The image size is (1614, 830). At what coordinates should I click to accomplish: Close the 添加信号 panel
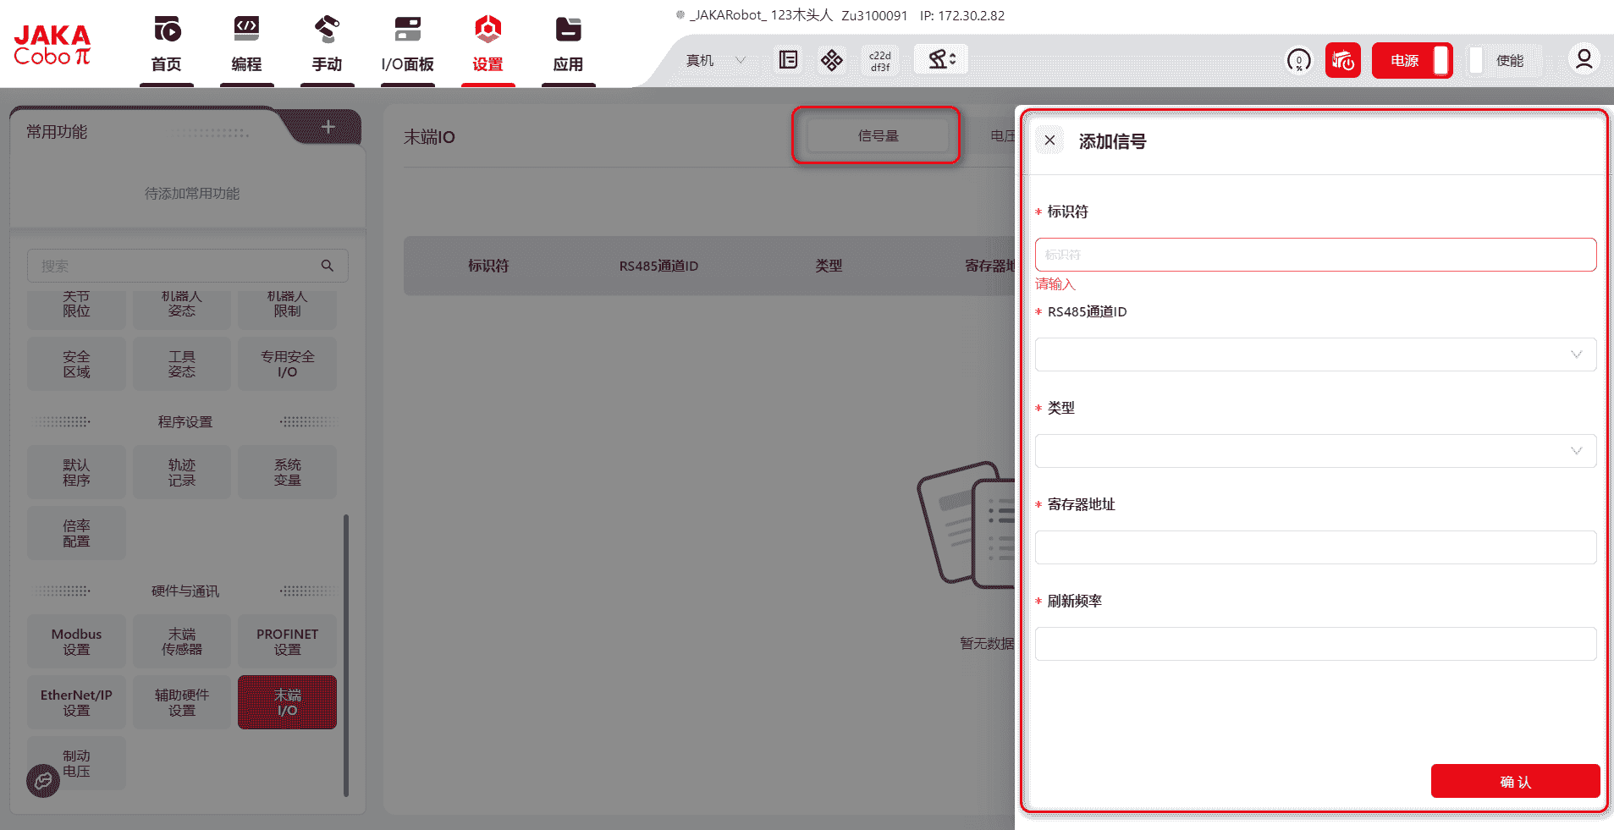pos(1049,140)
